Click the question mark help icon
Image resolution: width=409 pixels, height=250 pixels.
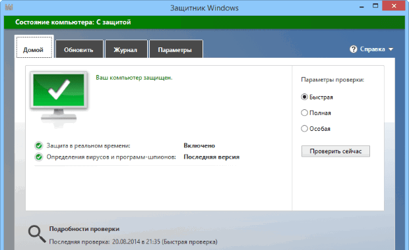353,49
